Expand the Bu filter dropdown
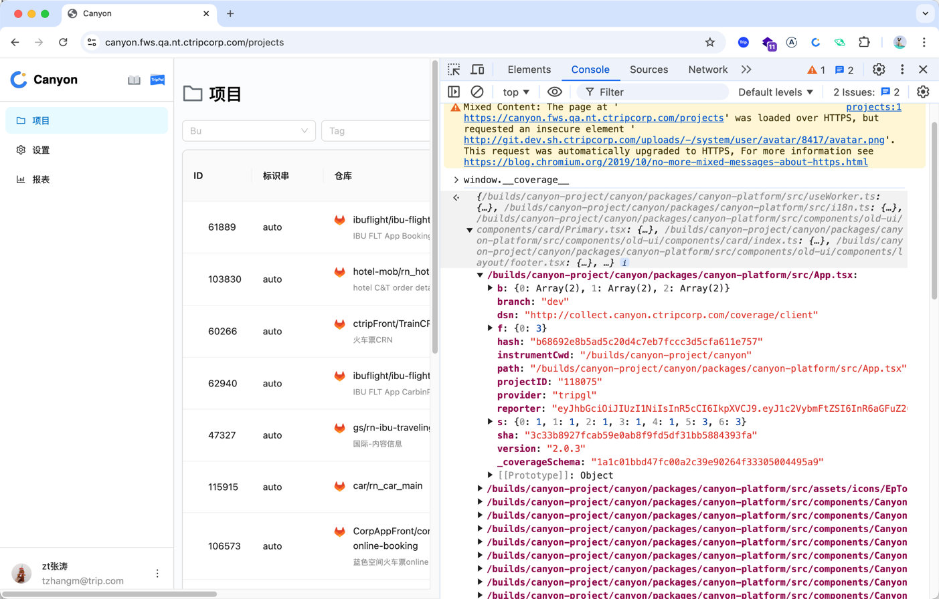Screen dimensions: 939x599 [x=249, y=131]
